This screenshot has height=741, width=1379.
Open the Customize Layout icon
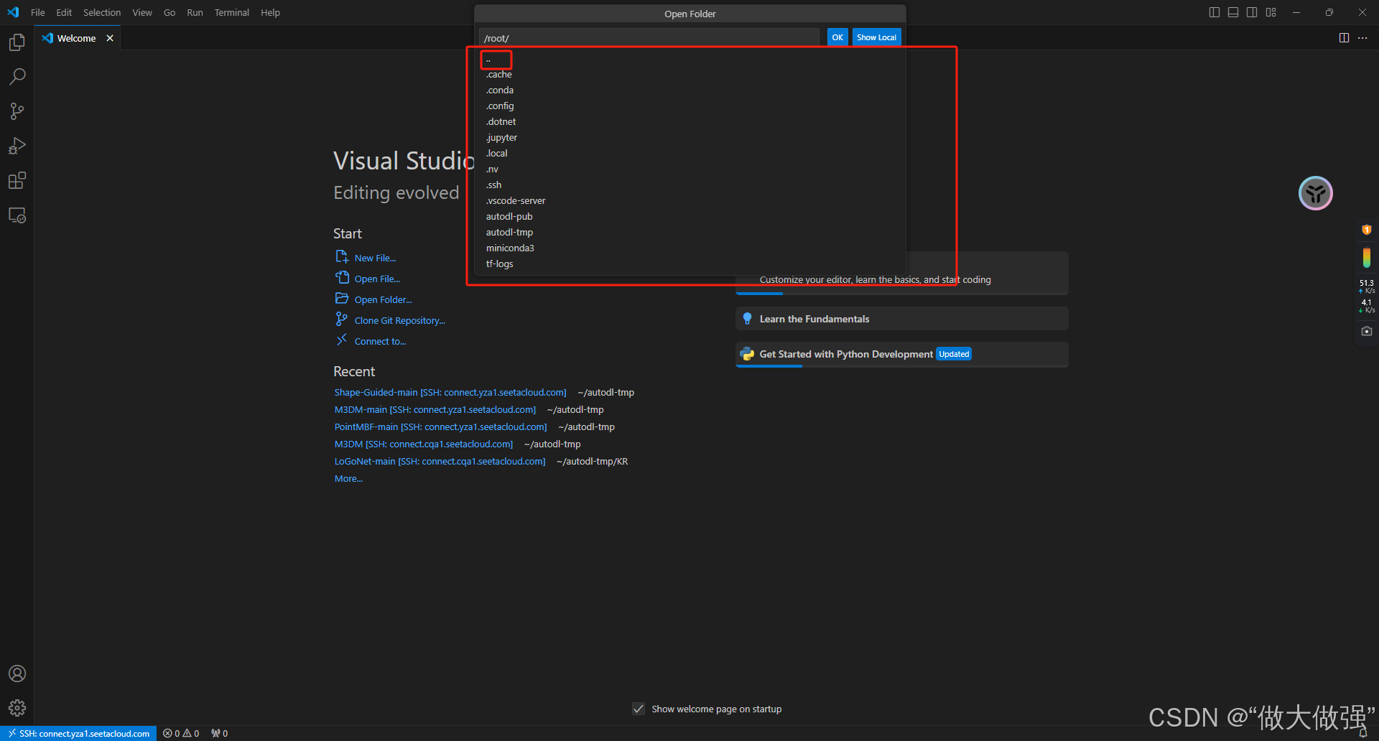(1271, 12)
